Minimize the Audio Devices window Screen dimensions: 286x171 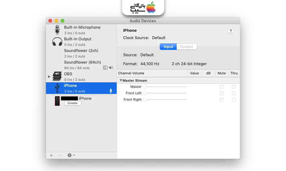pos(56,21)
